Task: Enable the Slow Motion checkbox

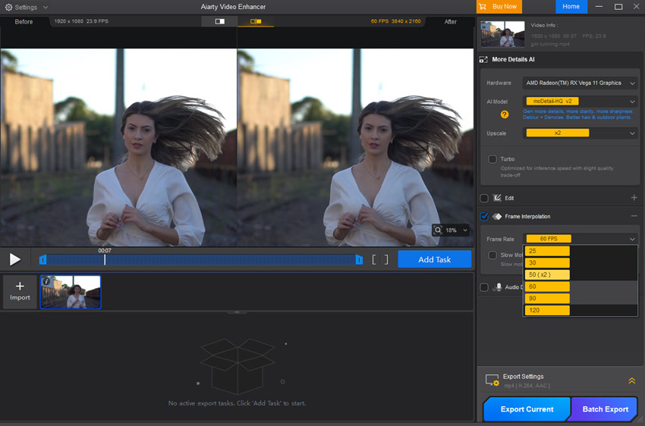Action: [492, 255]
